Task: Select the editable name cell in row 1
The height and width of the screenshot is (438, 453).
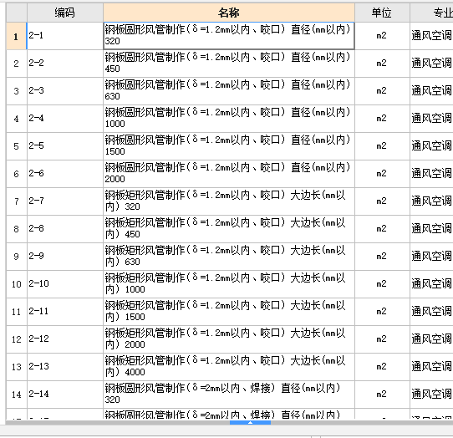Action: tap(228, 36)
